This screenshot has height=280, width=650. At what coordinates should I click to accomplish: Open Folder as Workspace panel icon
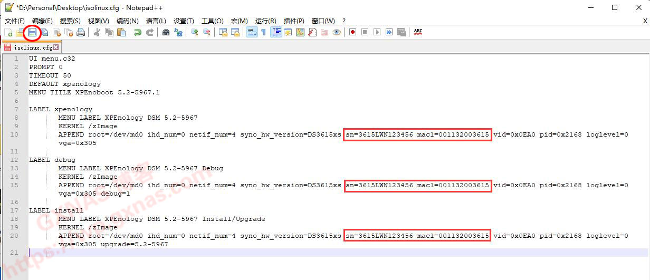pos(324,32)
